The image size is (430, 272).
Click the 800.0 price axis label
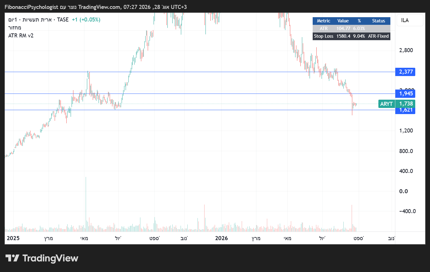click(406, 151)
